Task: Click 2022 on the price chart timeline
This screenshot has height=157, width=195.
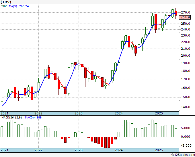Action: pos(38,113)
